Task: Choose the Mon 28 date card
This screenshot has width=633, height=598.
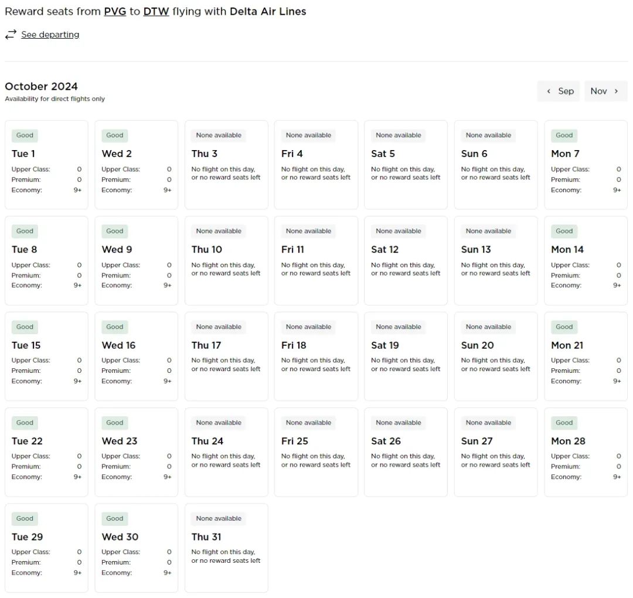Action: pyautogui.click(x=586, y=452)
